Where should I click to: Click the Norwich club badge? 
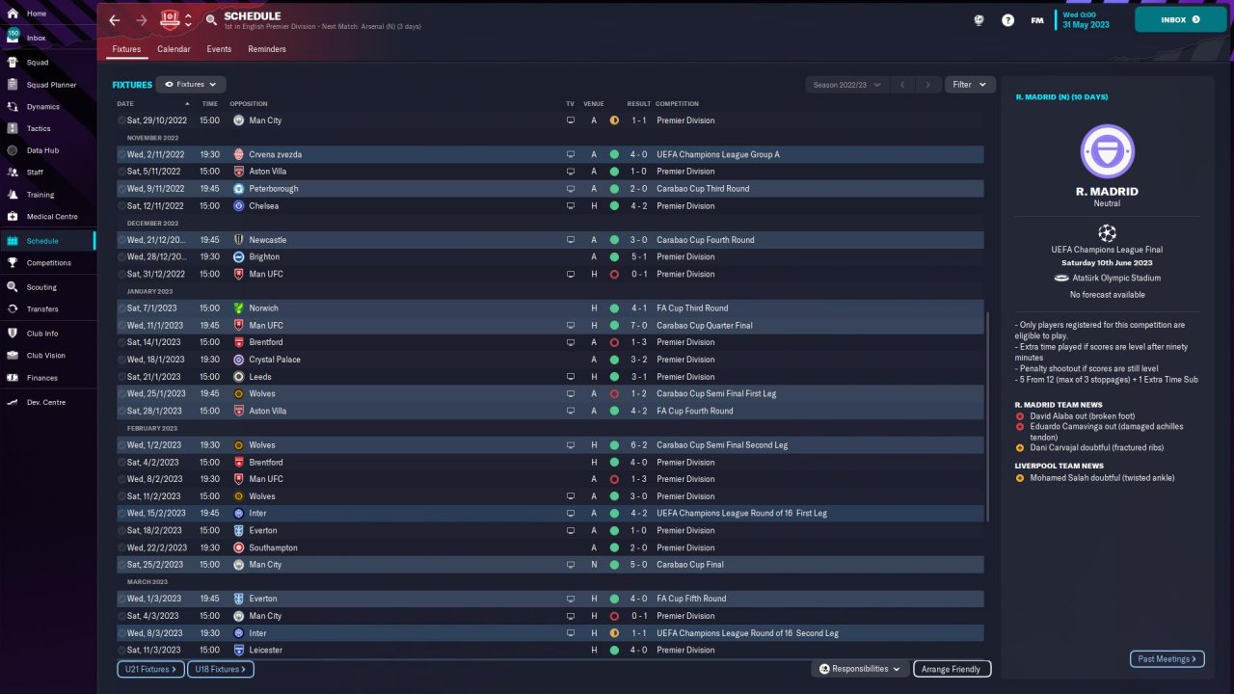tap(239, 308)
